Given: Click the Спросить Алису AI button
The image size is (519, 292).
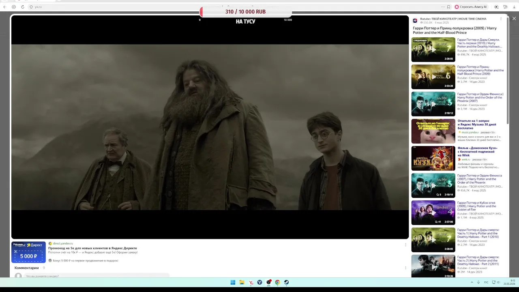Looking at the screenshot, I should click(471, 7).
